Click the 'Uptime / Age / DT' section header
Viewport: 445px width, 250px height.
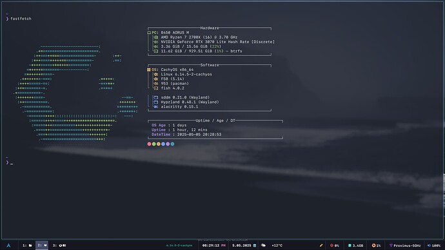[x=215, y=120]
